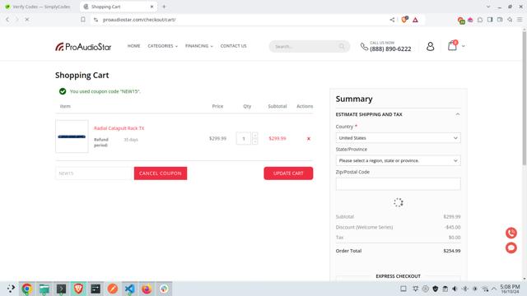Open the user account icon

[x=430, y=46]
